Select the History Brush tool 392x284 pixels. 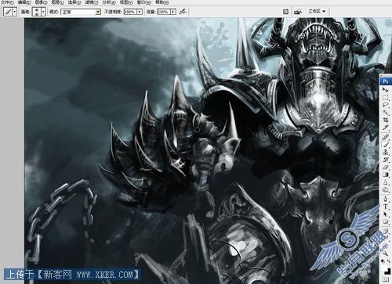coord(386,160)
